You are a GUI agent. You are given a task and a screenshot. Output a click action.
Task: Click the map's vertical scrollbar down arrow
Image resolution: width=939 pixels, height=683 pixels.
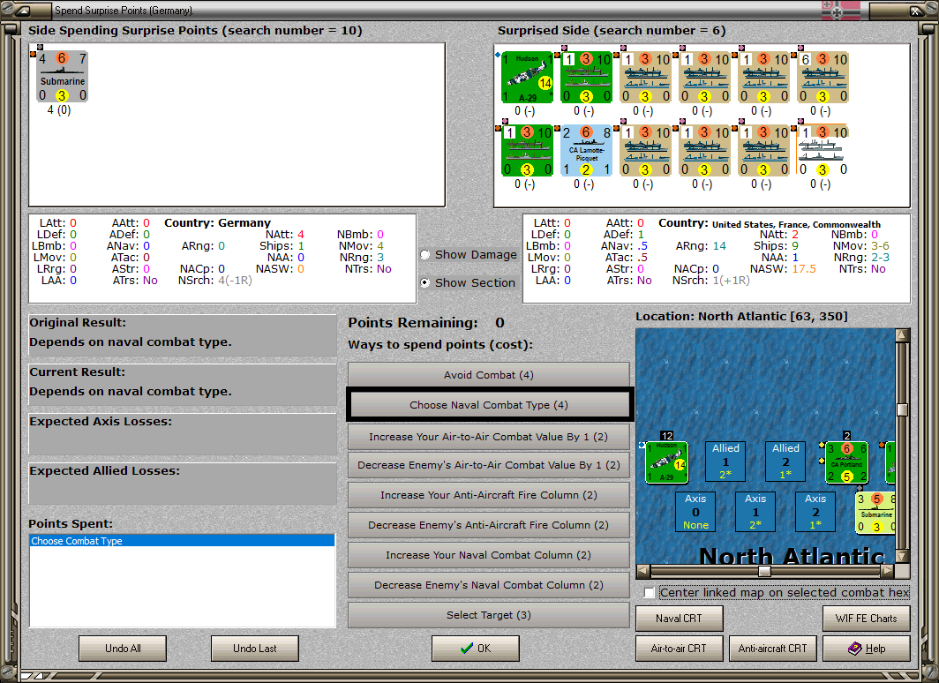(x=902, y=556)
